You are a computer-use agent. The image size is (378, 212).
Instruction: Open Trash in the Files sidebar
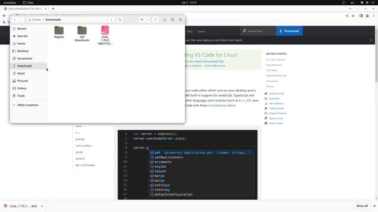(28, 95)
